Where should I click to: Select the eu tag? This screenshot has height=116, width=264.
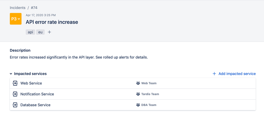coord(40,32)
